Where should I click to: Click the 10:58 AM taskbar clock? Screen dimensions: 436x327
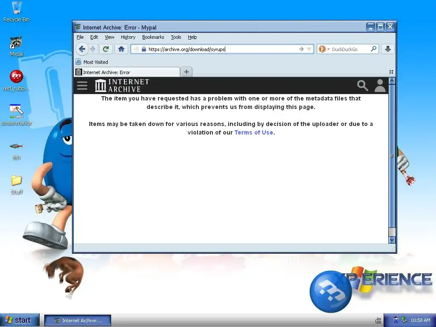tap(420, 320)
